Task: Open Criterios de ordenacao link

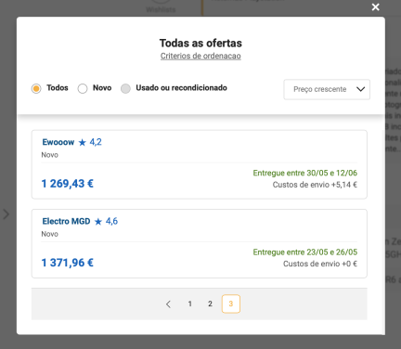Action: (200, 56)
